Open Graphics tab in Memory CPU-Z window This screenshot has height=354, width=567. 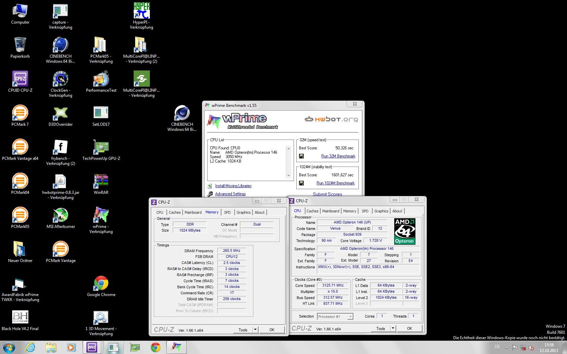[243, 212]
